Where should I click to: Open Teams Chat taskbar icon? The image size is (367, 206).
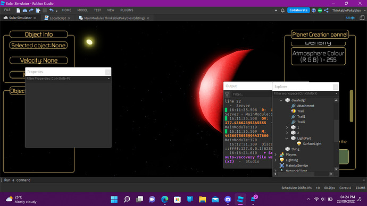pyautogui.click(x=152, y=199)
